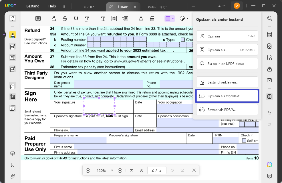
Task: Open the Form preparation tool in sidebar
Action: point(12,58)
